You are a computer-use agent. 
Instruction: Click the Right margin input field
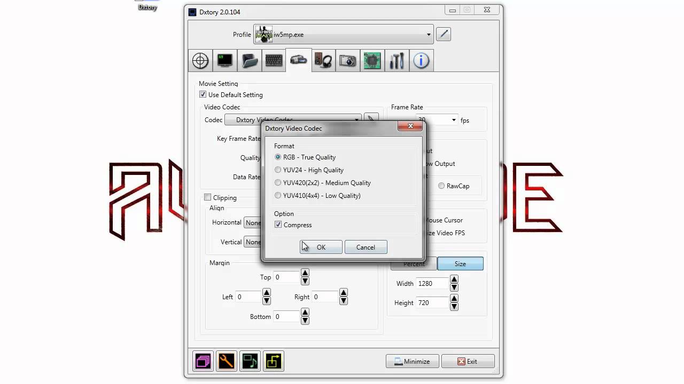[325, 297]
